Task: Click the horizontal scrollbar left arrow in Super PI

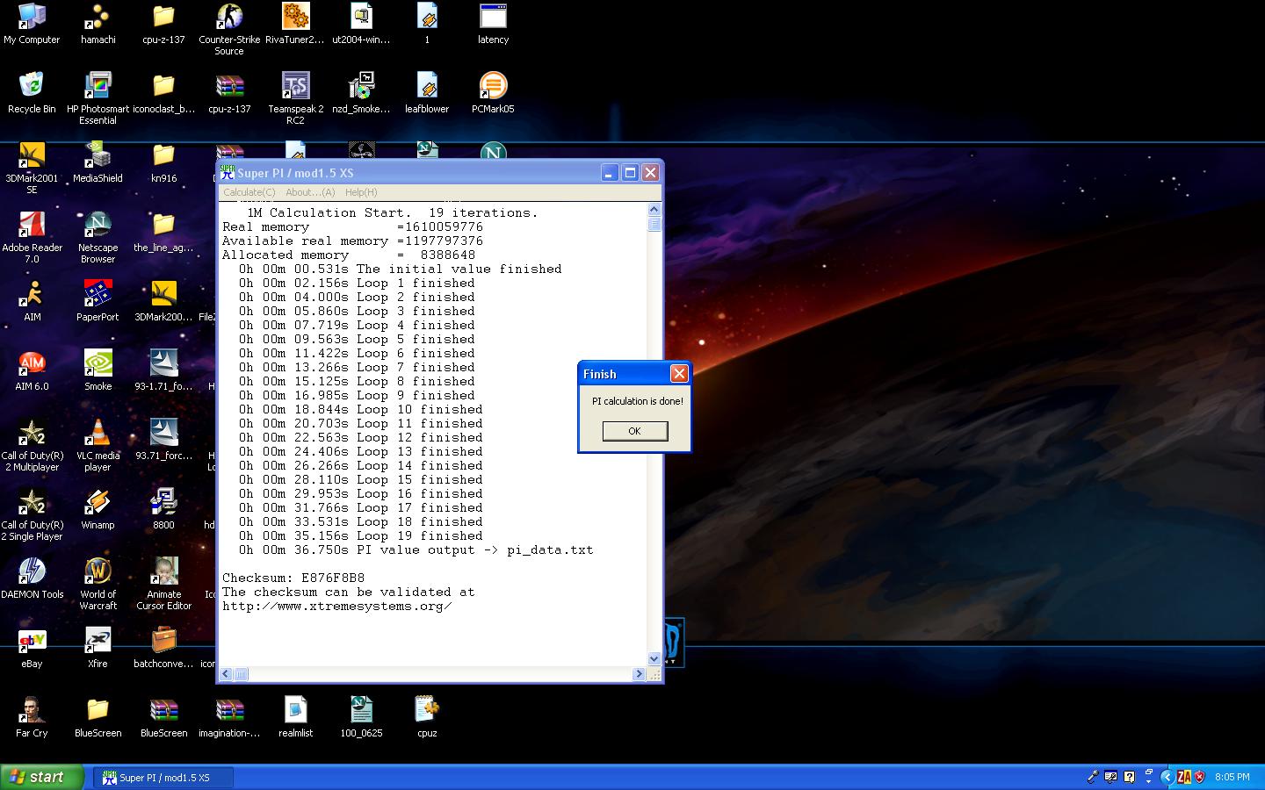Action: coord(226,674)
